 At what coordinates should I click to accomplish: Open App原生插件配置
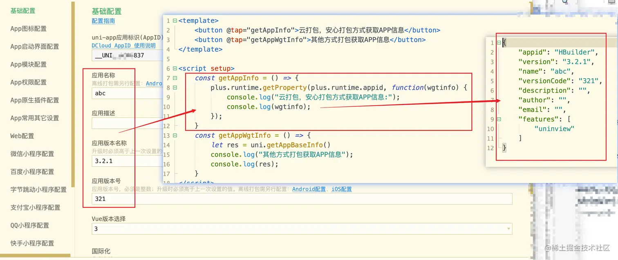[35, 100]
